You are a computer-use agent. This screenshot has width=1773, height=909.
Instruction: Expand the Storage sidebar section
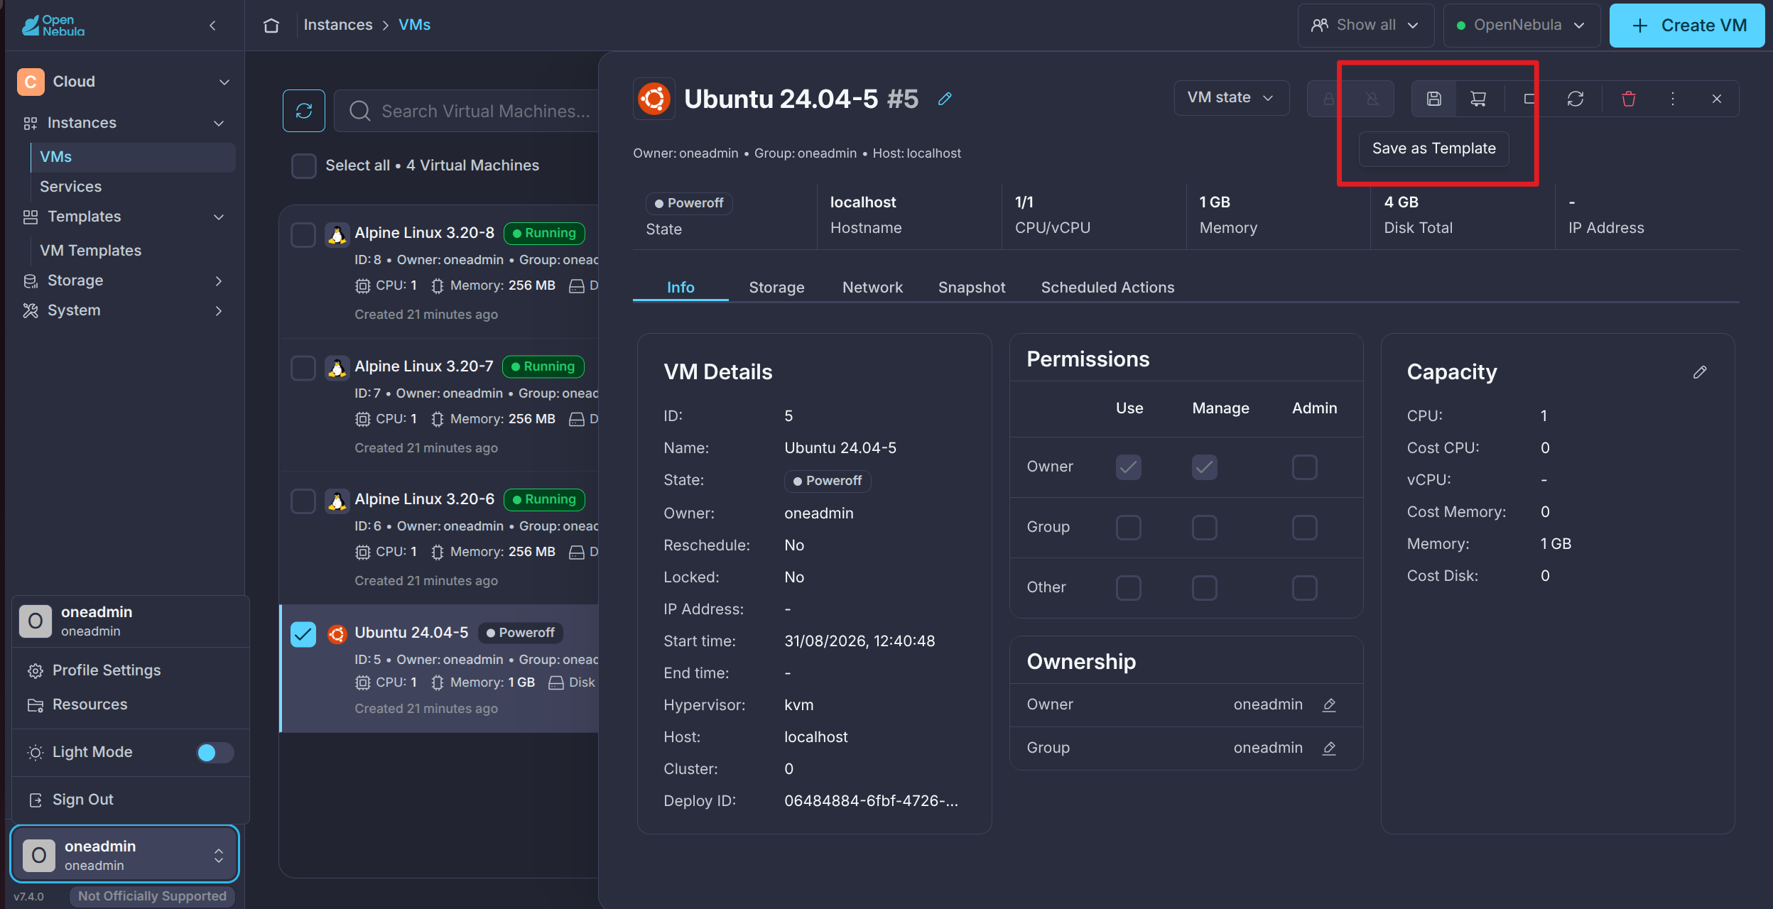click(x=219, y=281)
